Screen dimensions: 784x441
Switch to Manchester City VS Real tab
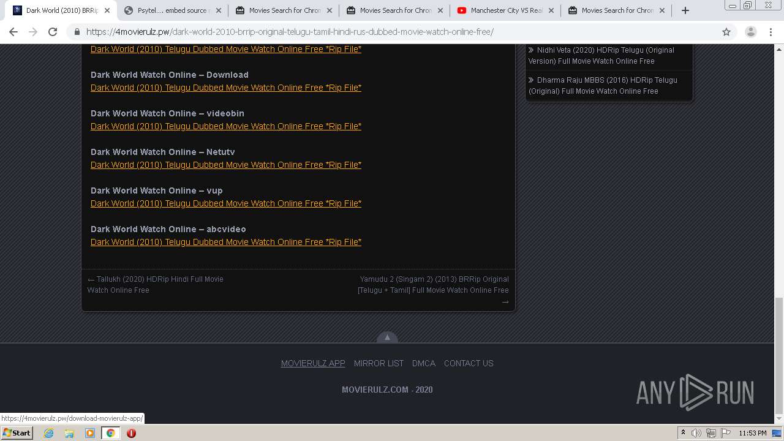click(x=504, y=10)
